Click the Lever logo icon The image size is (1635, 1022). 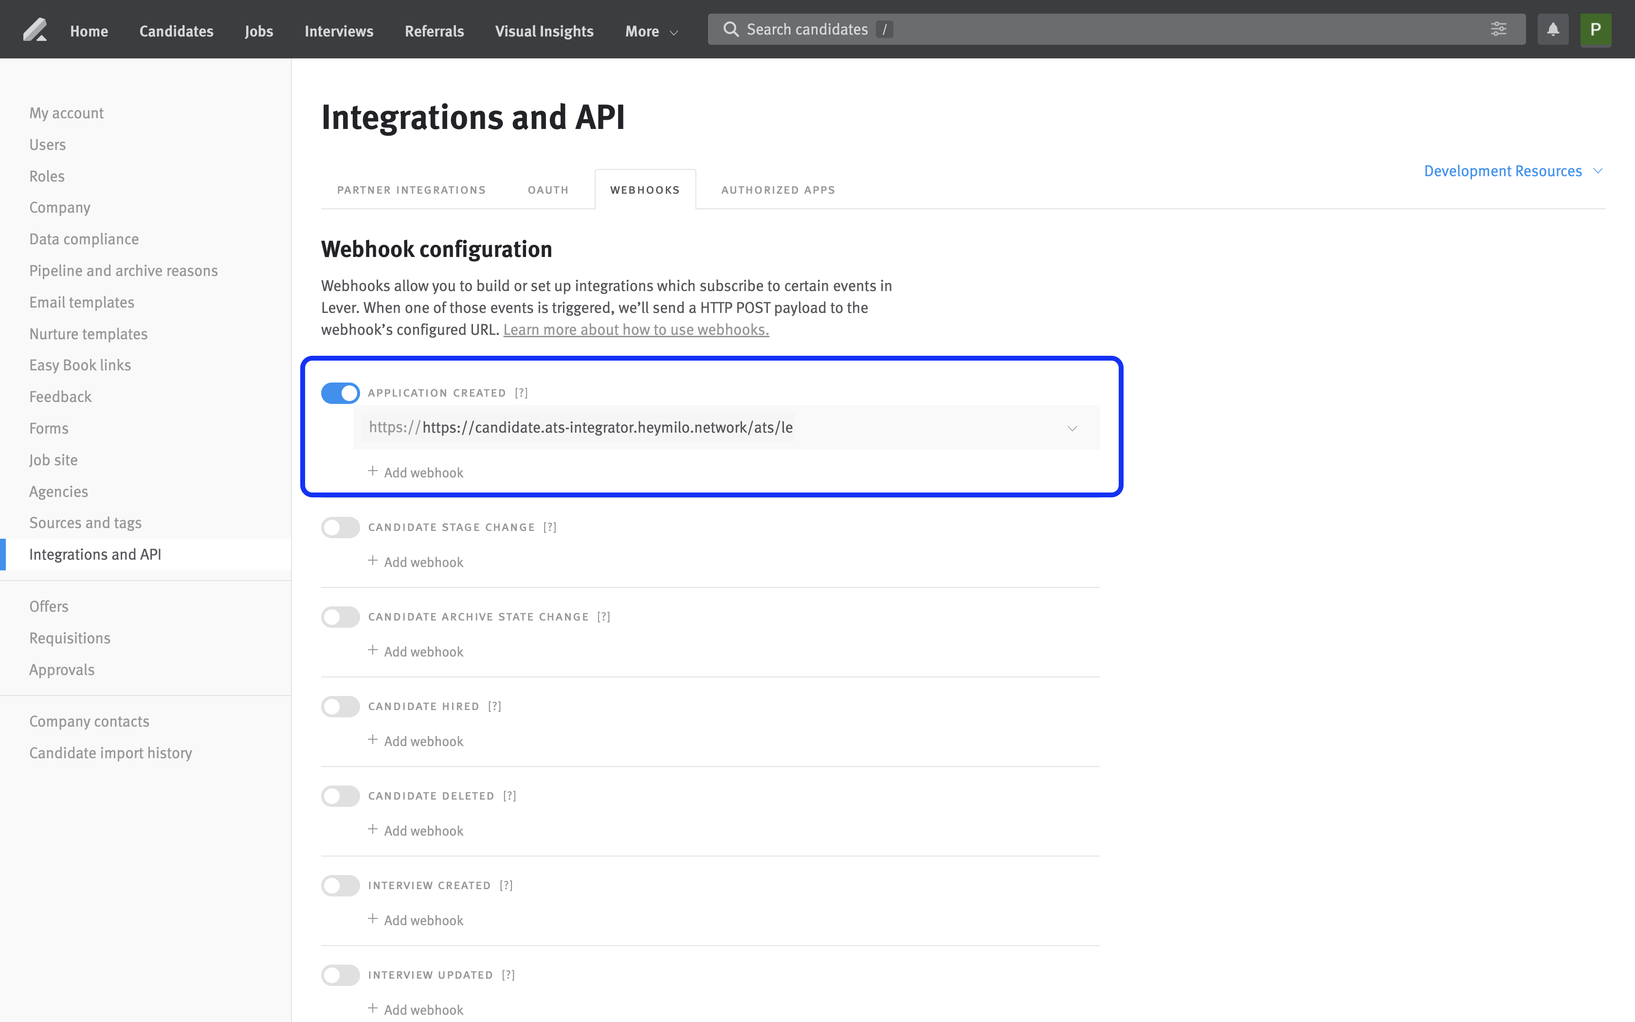[35, 30]
